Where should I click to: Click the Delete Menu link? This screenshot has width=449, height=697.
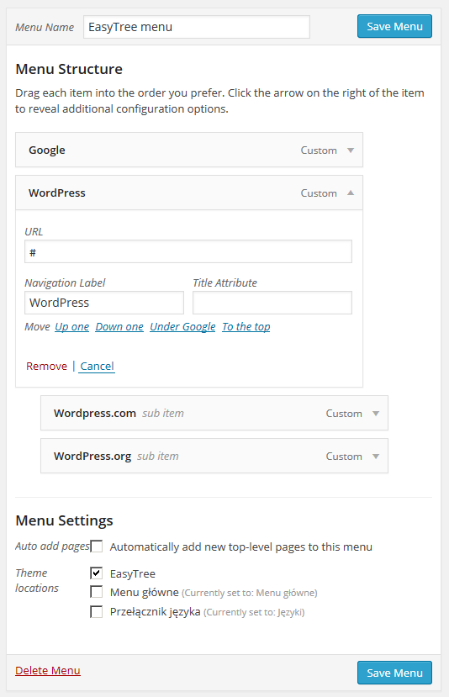pos(48,670)
